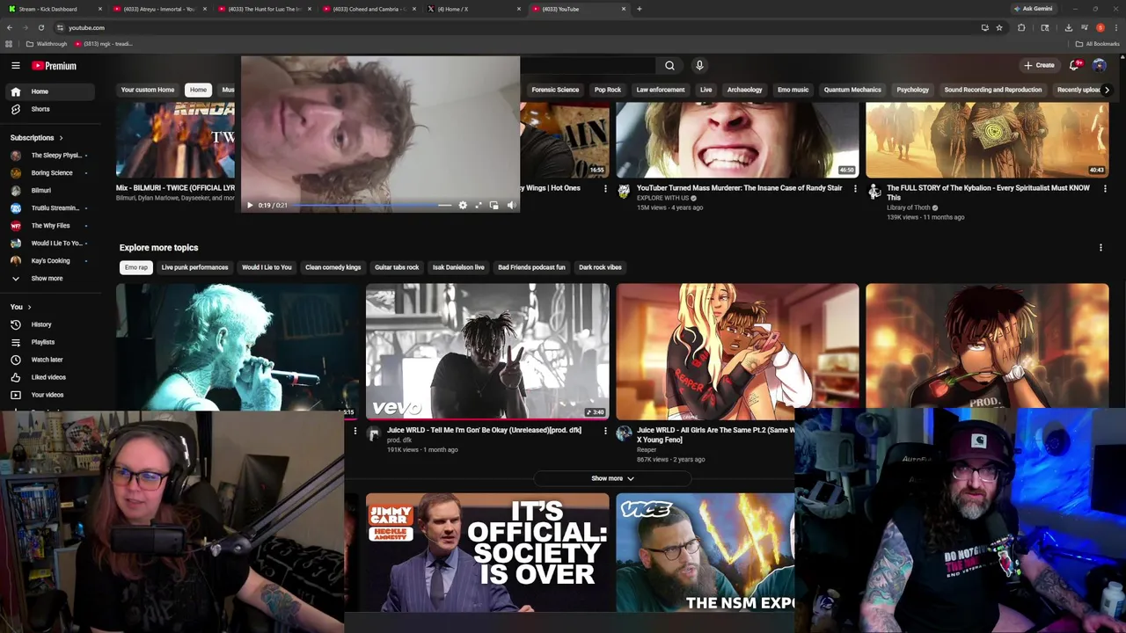Select the Clean comedy kings topic chip

pos(333,267)
